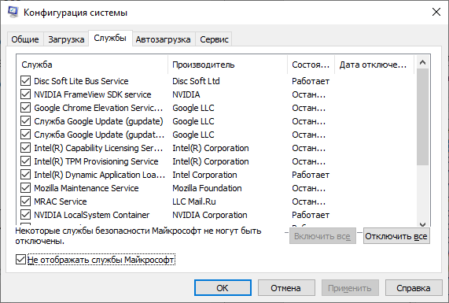
Task: Click the scrollbar up arrow
Action: tap(422, 62)
